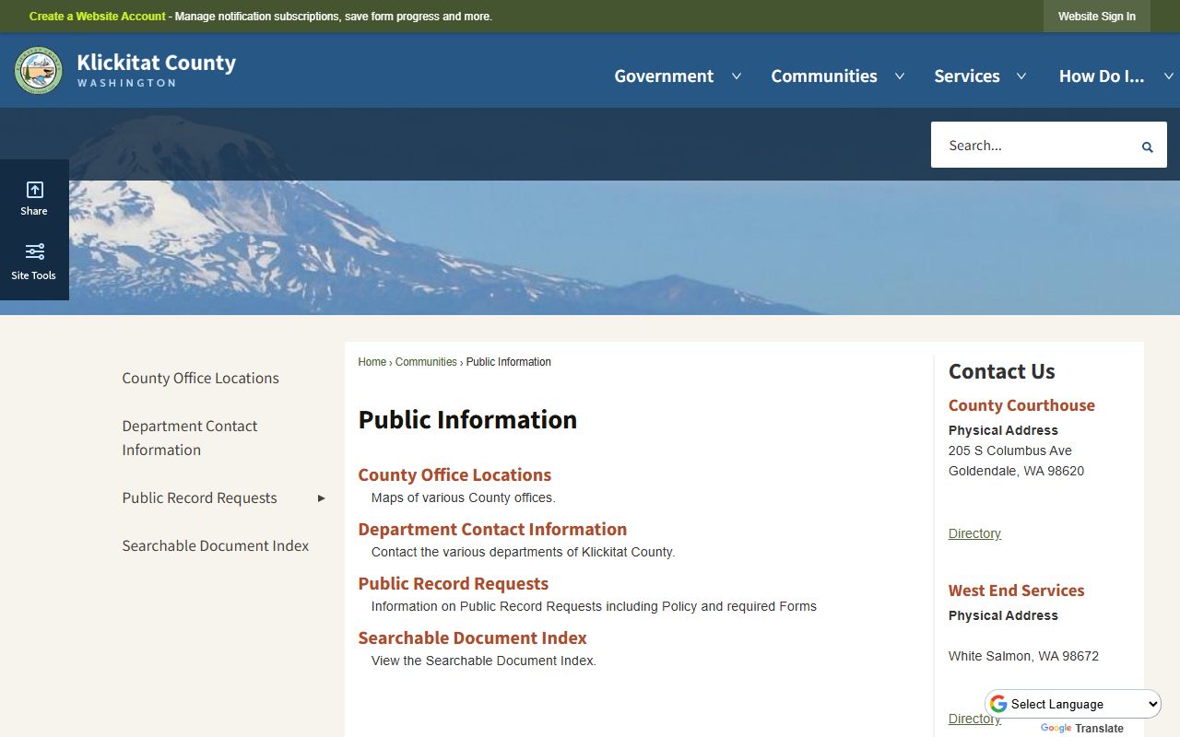The image size is (1180, 737).
Task: Expand Communities menu chevron
Action: 900,76
